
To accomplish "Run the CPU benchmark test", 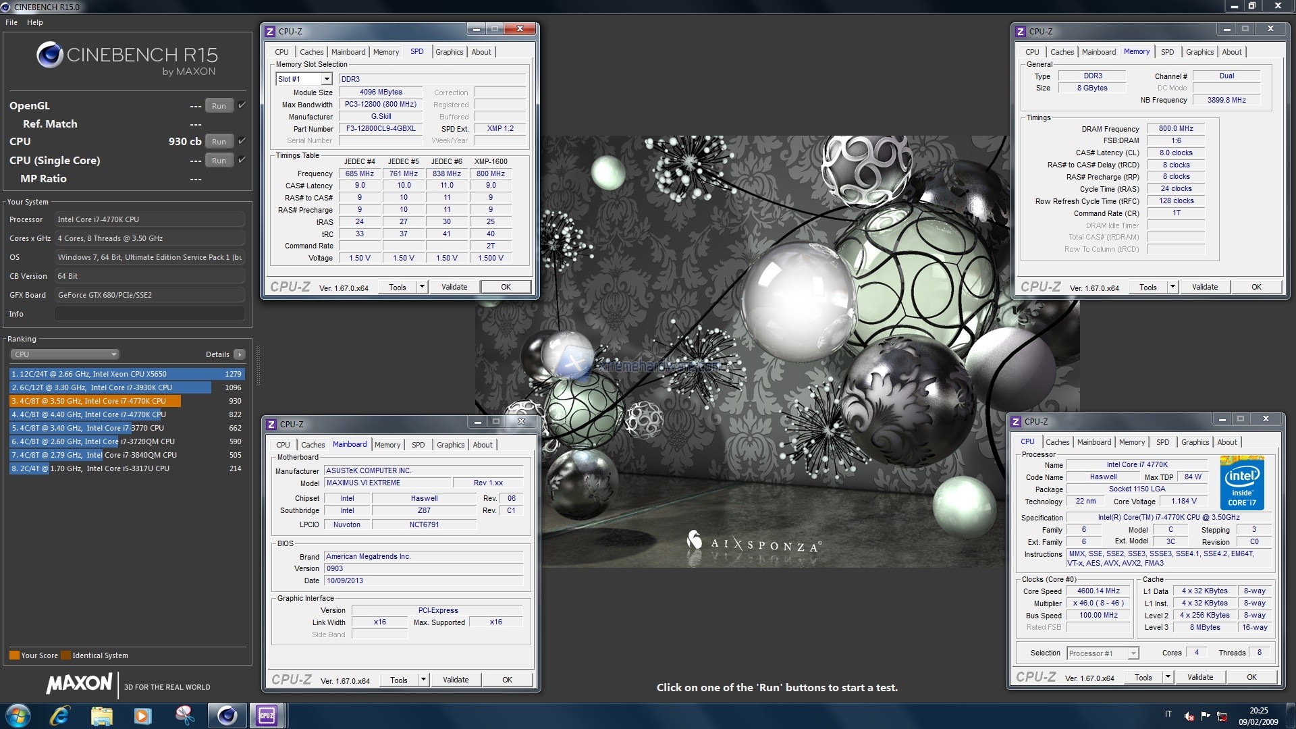I will coord(219,142).
